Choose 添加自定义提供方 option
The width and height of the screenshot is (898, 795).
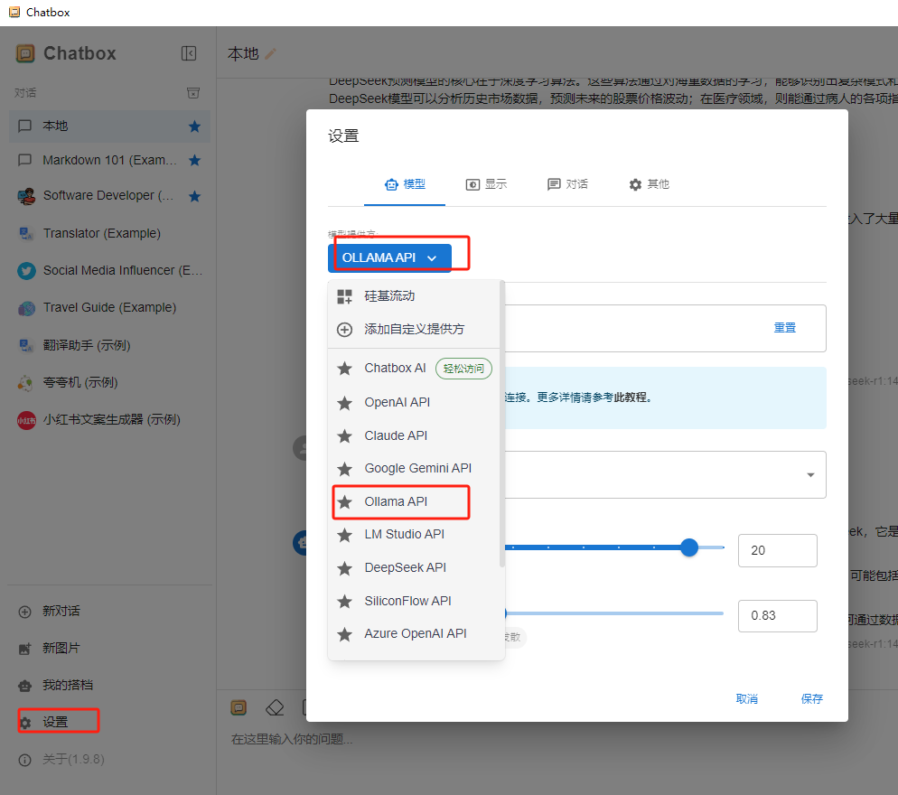(414, 330)
